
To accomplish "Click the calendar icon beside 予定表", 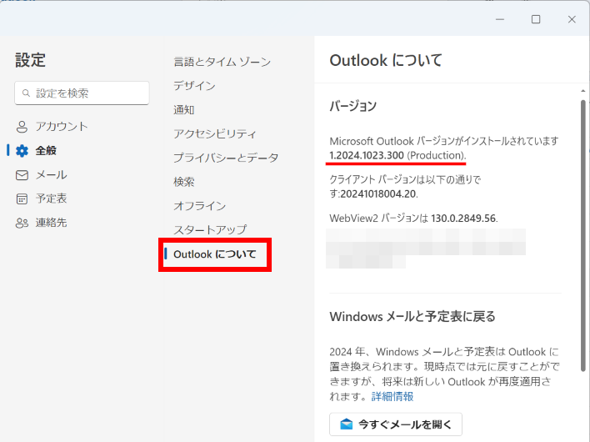I will click(x=22, y=198).
